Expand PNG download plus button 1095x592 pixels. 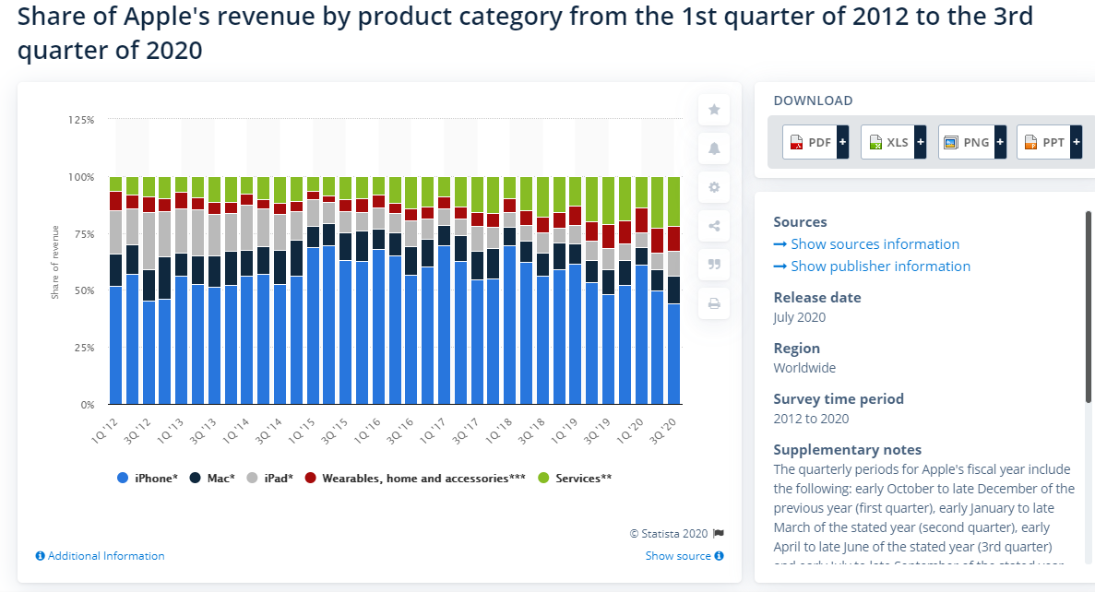[1000, 142]
